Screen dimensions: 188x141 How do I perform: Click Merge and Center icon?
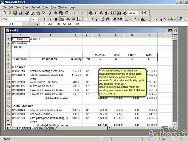tap(79, 19)
